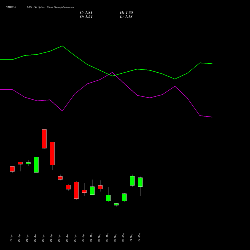Select the 06 May date label
250x250 pixels.
click(x=107, y=237)
